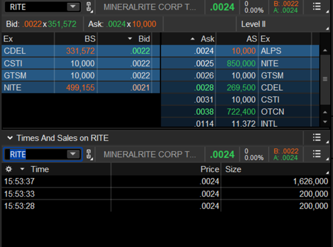Viewport: 333px width, 247px height.
Task: Select the OTCN ask row at .0038
Action: (240, 111)
